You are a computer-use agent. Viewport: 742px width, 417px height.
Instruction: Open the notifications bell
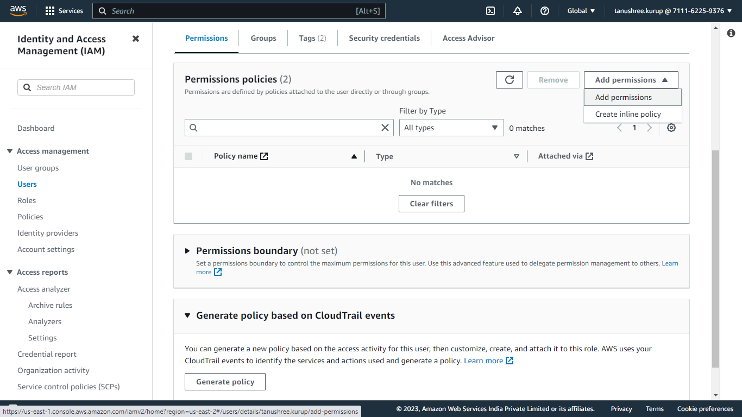(518, 11)
